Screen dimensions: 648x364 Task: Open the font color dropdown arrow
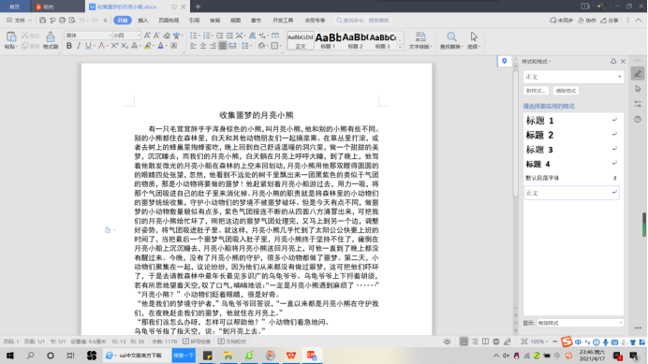[x=166, y=46]
